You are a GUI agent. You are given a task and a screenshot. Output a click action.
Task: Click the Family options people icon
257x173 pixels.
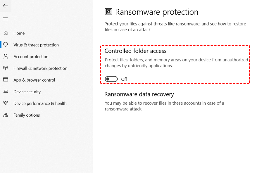pos(6,115)
